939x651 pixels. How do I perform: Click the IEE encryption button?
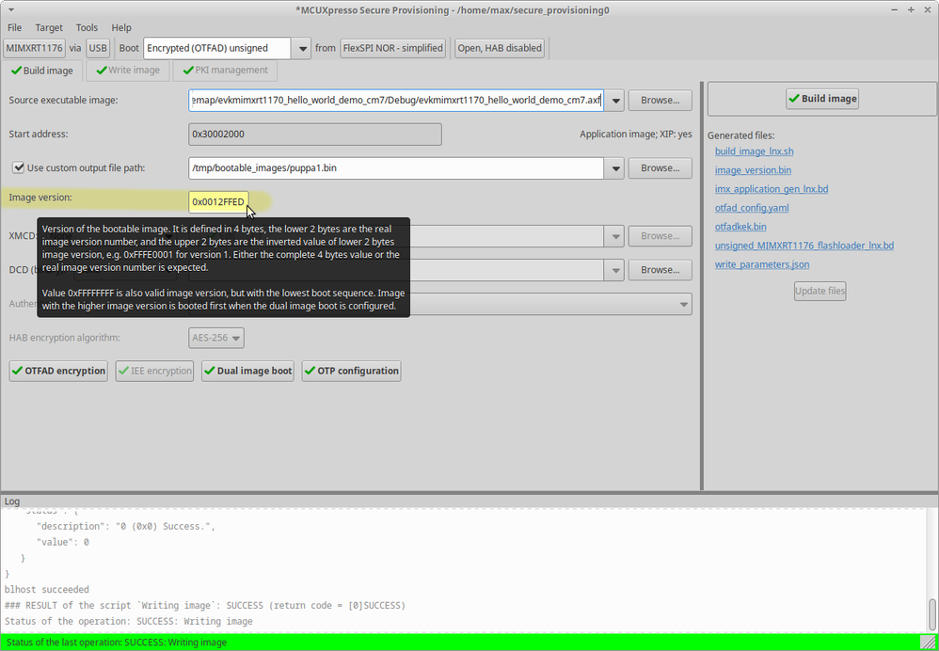(154, 371)
